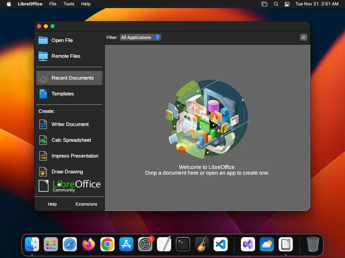Click the Remote Files label

[66, 56]
